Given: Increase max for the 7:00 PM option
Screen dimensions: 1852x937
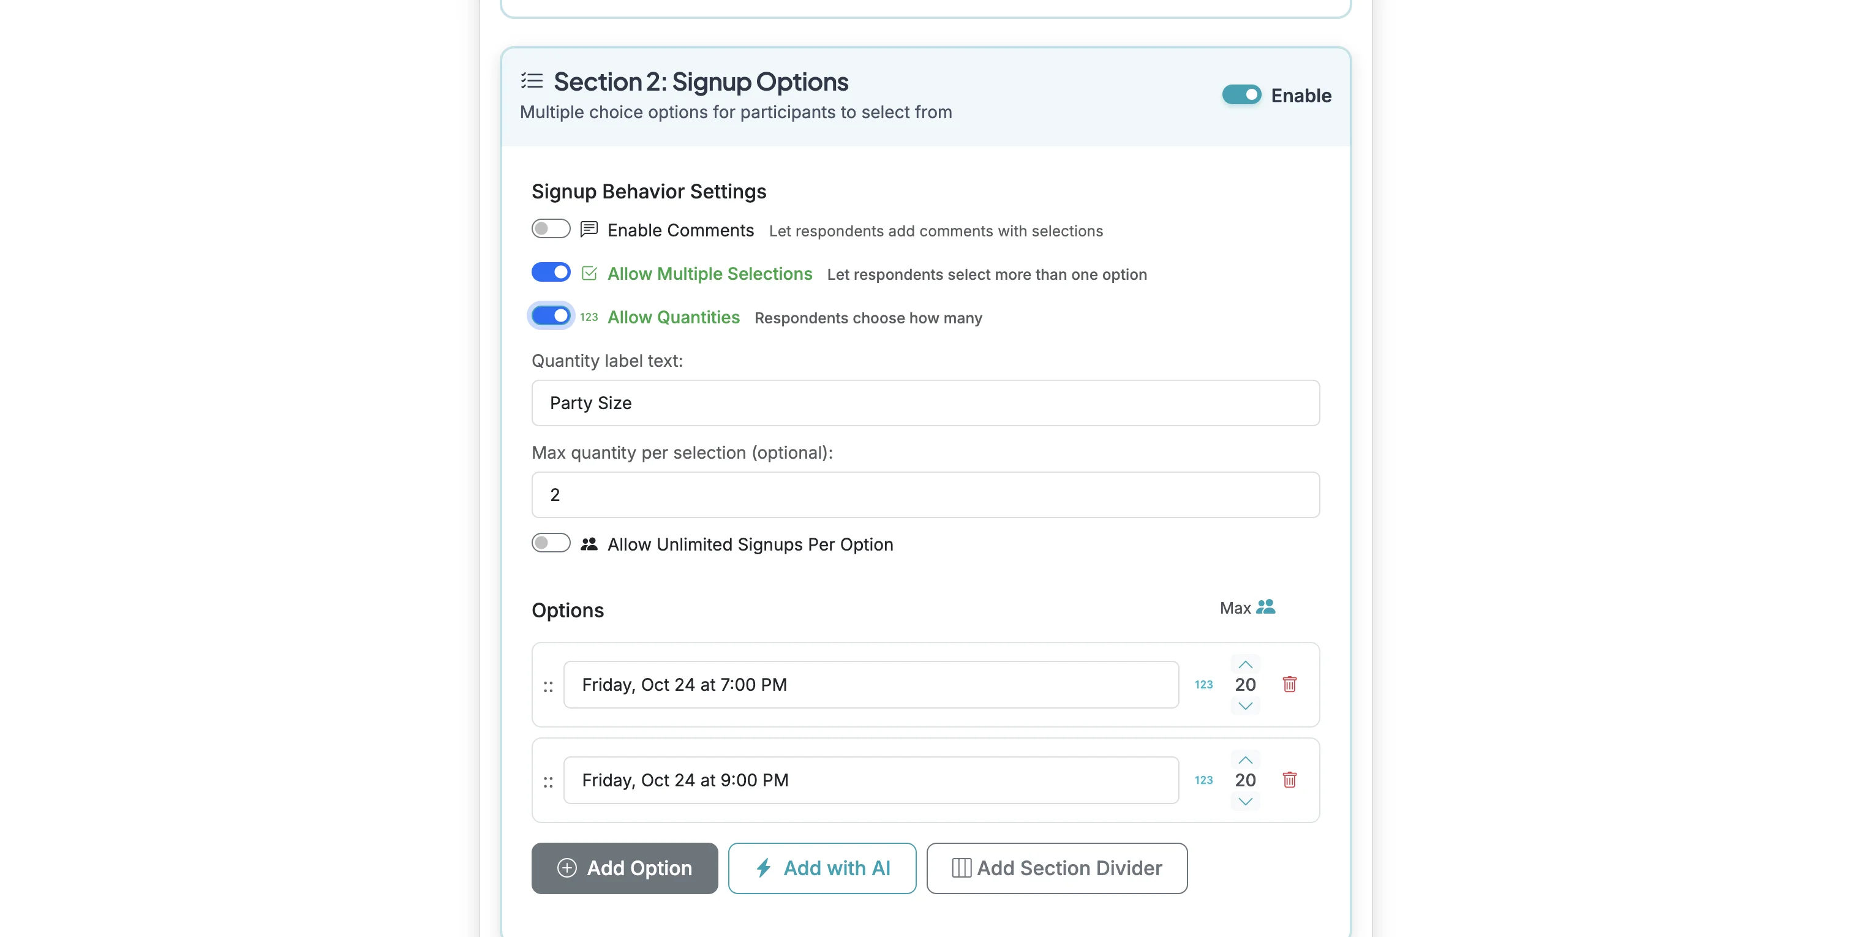Looking at the screenshot, I should [x=1244, y=664].
